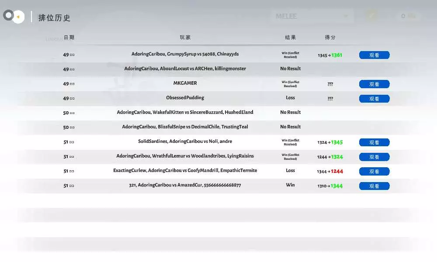The image size is (437, 262).
Task: Click the 排位历史 page title
Action: coord(54,18)
